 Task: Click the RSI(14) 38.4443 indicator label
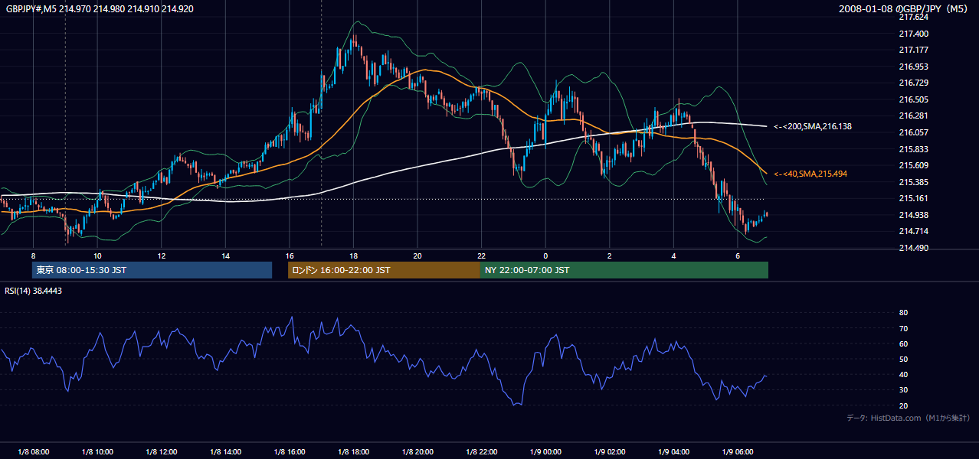pos(34,291)
